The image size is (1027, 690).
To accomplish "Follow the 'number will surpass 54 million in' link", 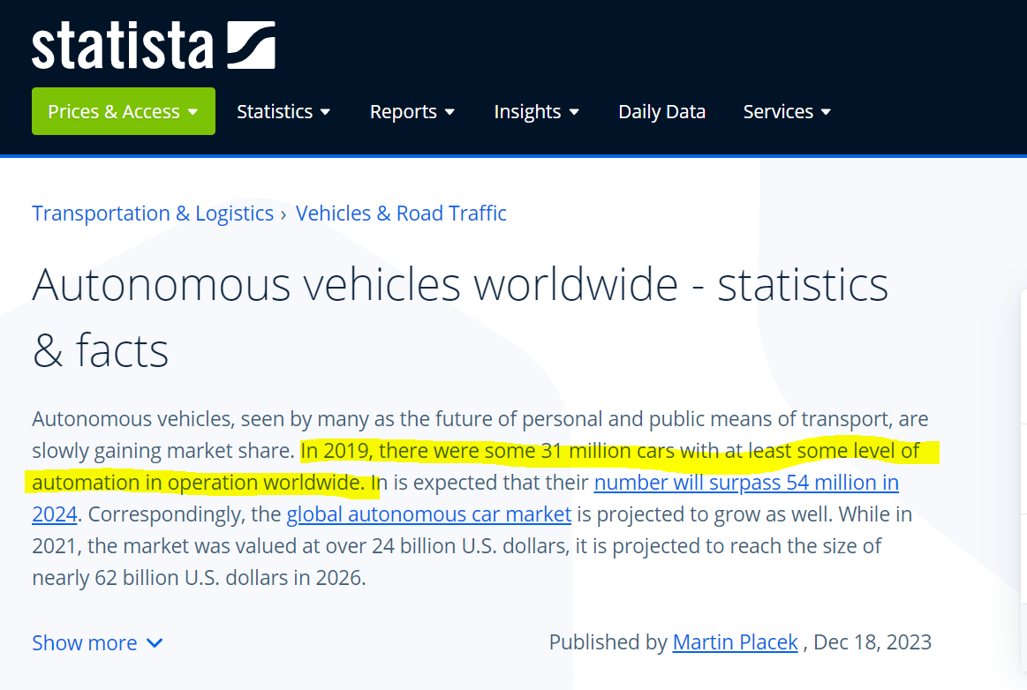I will [x=746, y=483].
